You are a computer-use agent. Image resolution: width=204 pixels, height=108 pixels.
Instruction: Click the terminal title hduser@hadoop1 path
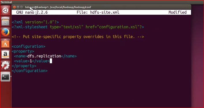[58, 7]
